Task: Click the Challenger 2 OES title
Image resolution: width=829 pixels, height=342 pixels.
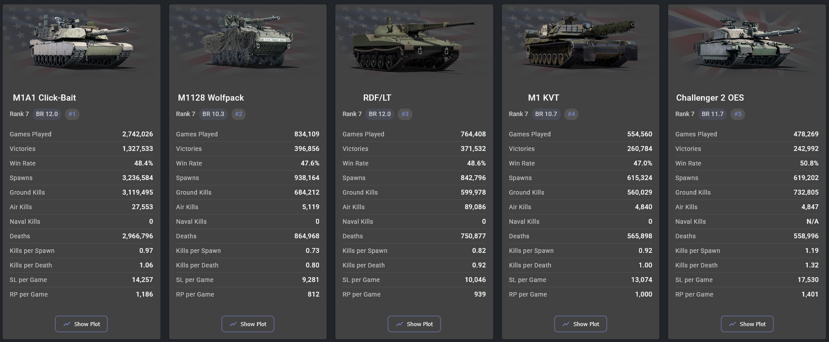Action: (x=710, y=98)
